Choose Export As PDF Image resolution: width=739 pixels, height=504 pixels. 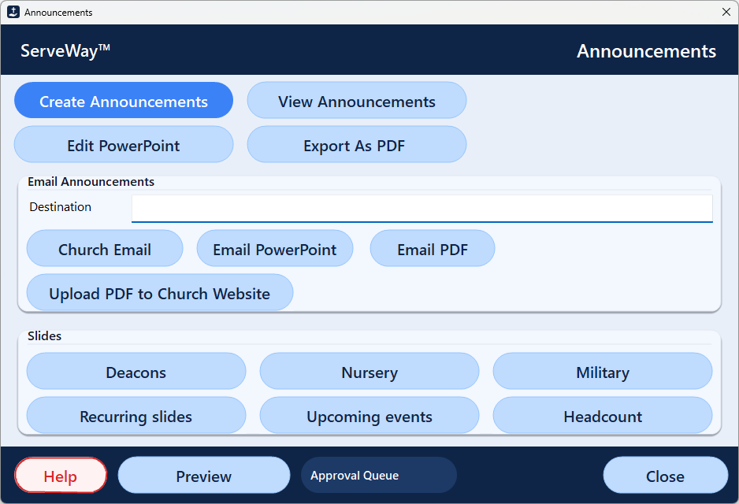(357, 145)
